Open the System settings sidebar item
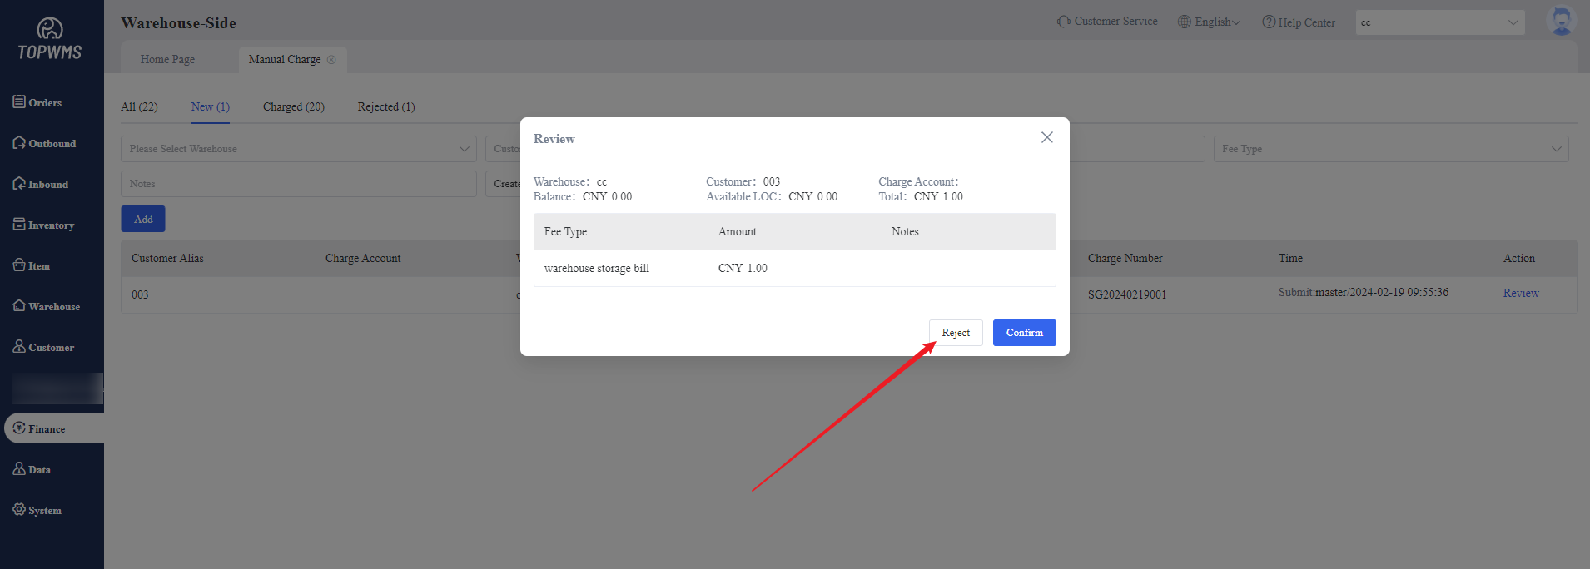1590x569 pixels. tap(37, 510)
